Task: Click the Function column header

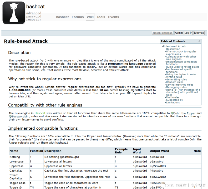Action: (37, 151)
